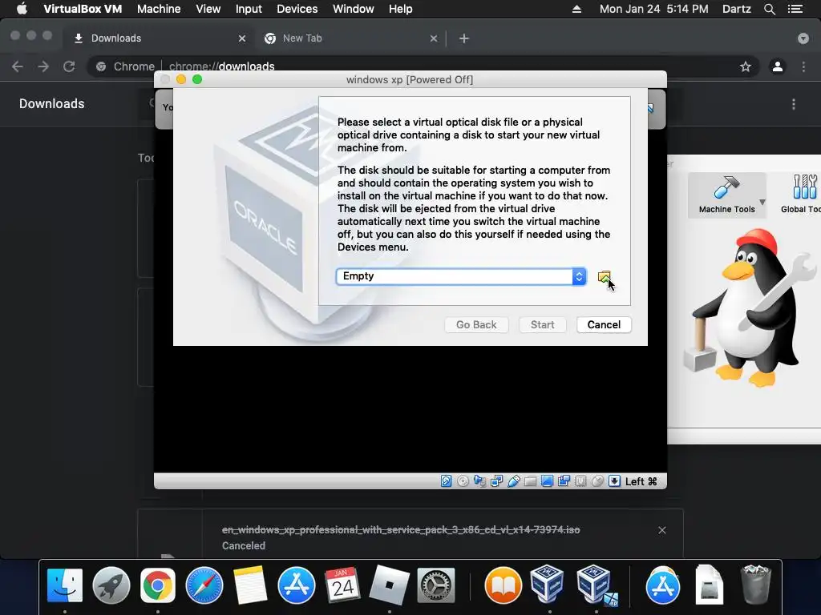821x615 pixels.
Task: Open the Trash in the Dock
Action: (x=755, y=585)
